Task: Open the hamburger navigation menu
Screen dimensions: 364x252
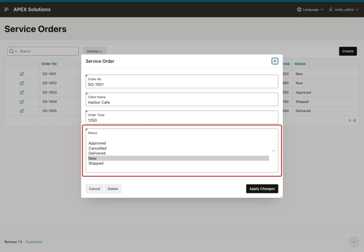Action: (6, 10)
